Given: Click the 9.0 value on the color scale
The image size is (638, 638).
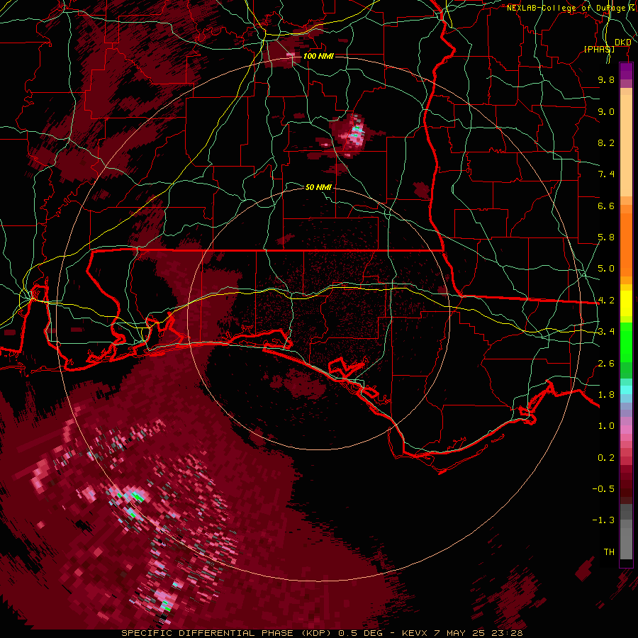Looking at the screenshot, I should pyautogui.click(x=606, y=111).
